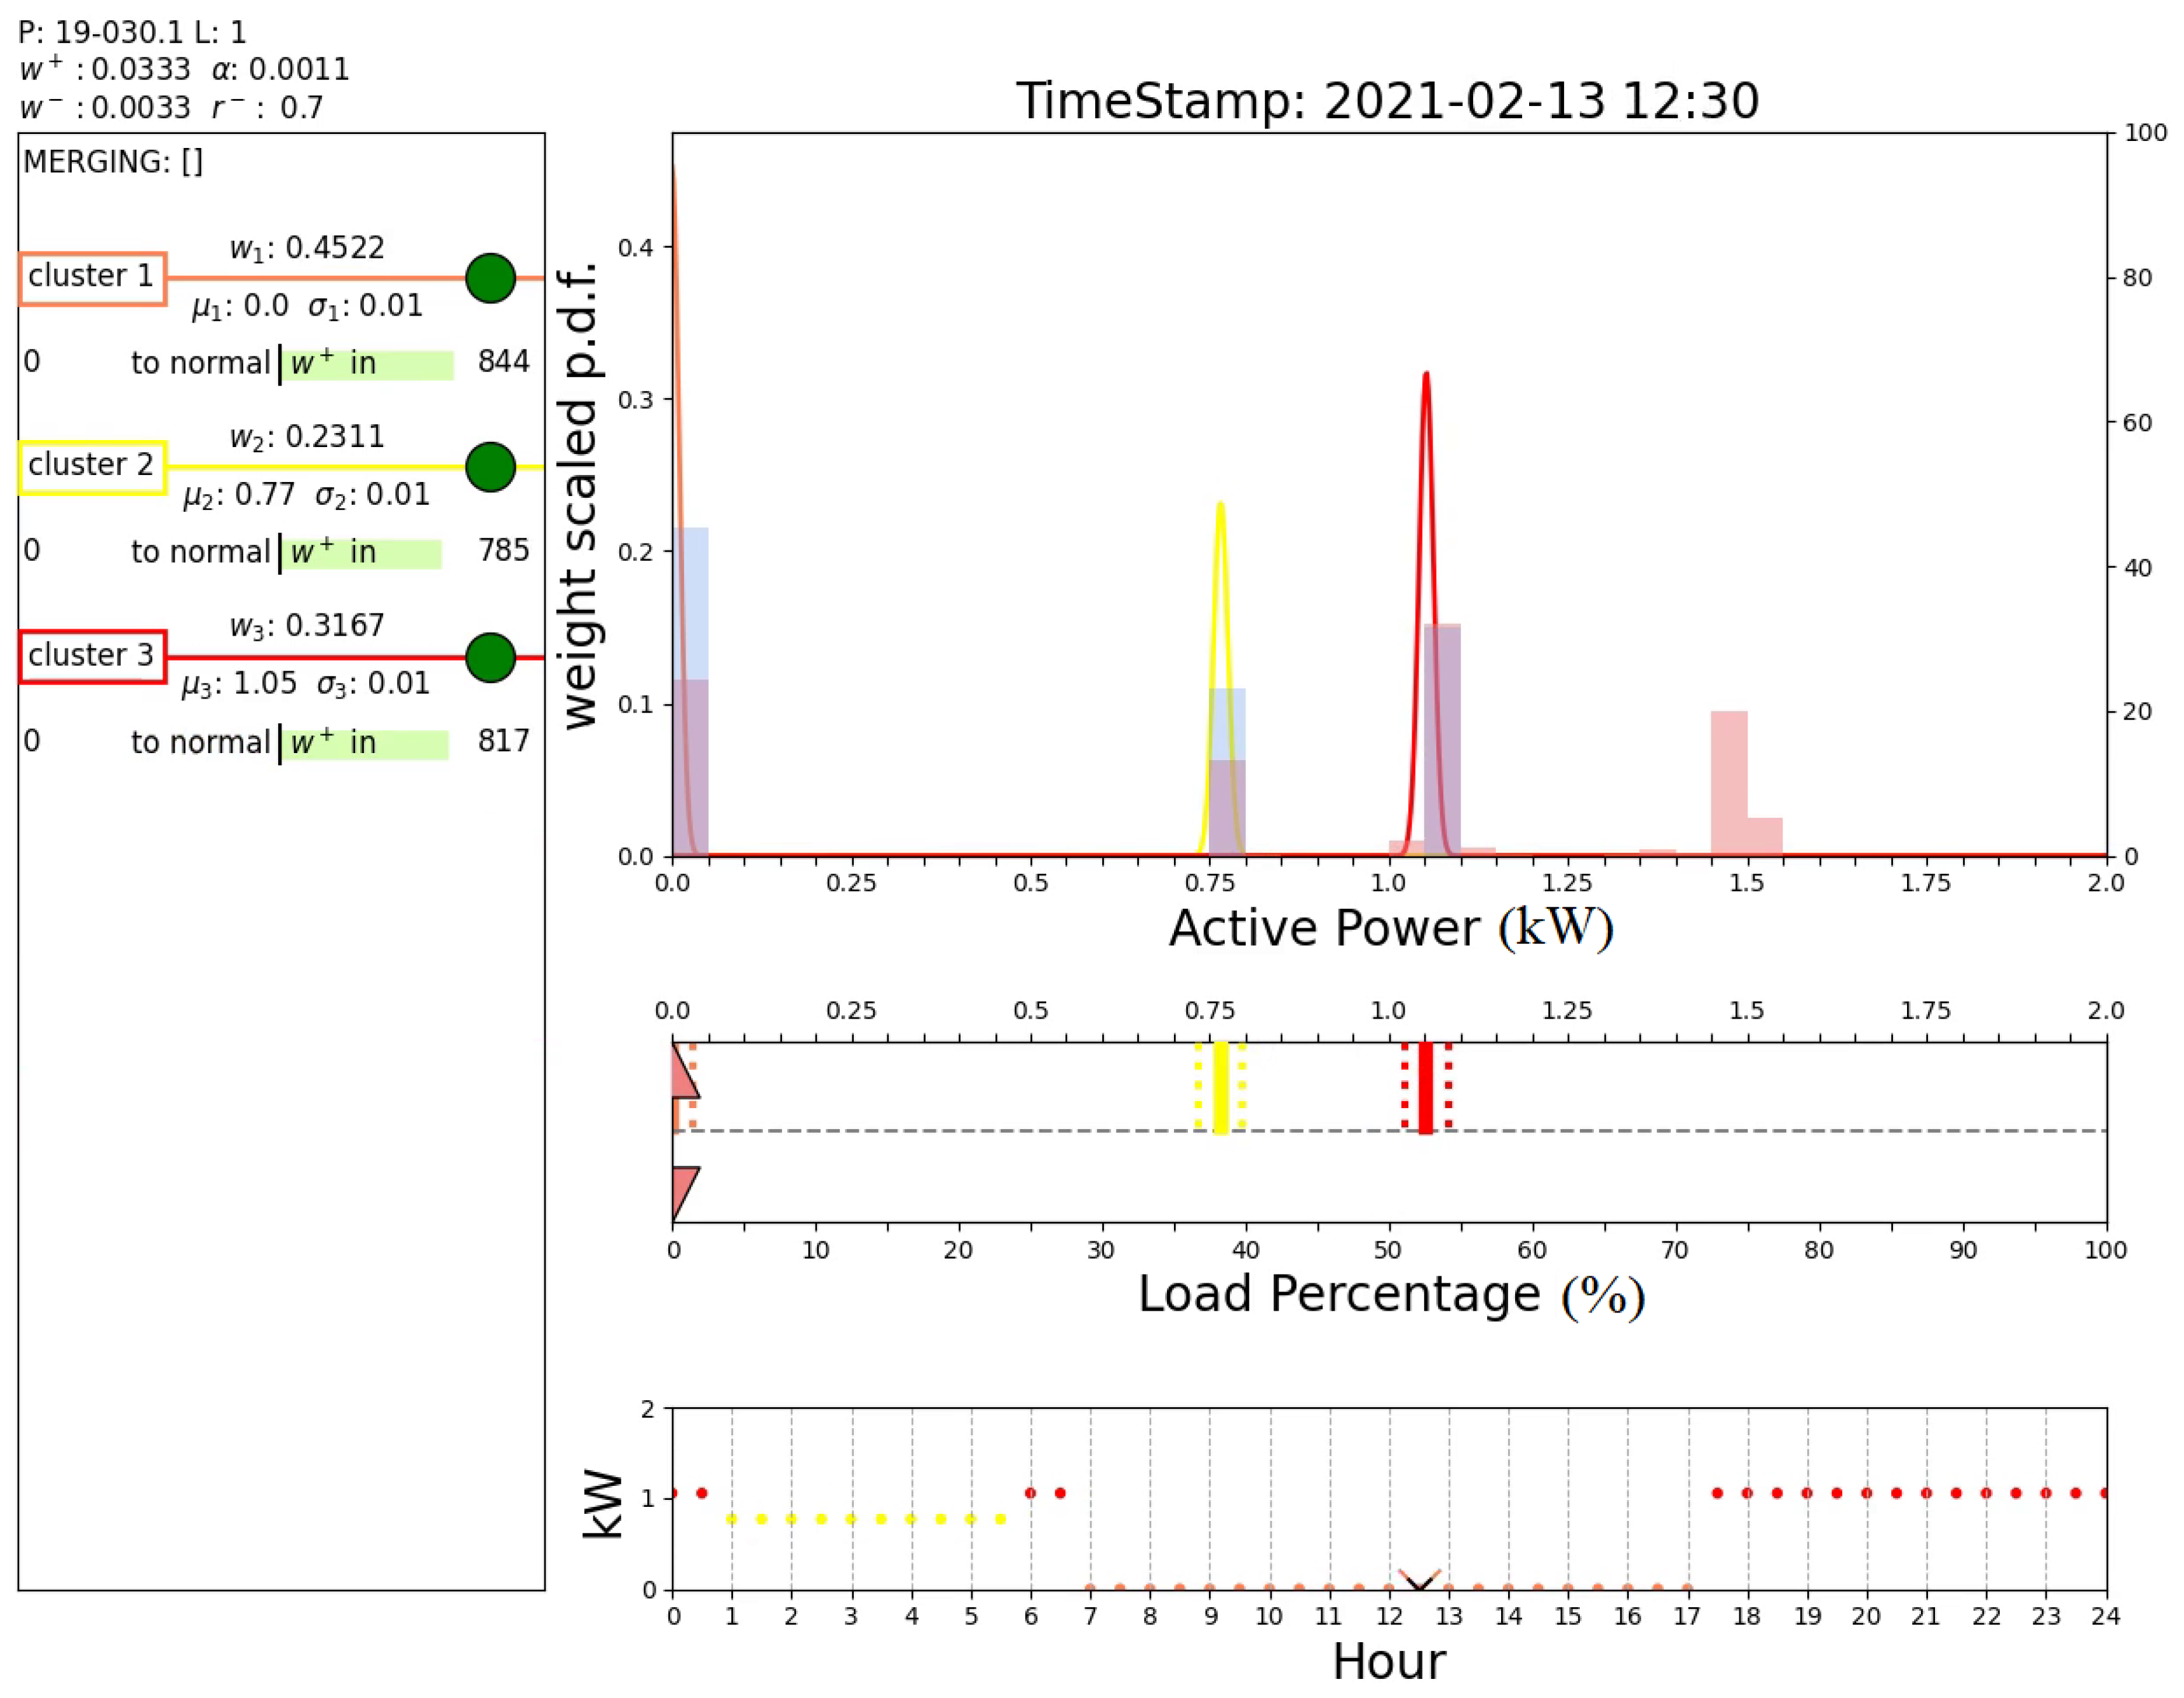The height and width of the screenshot is (1698, 2184).
Task: Select the orange cluster 1 label box
Action: (x=92, y=278)
